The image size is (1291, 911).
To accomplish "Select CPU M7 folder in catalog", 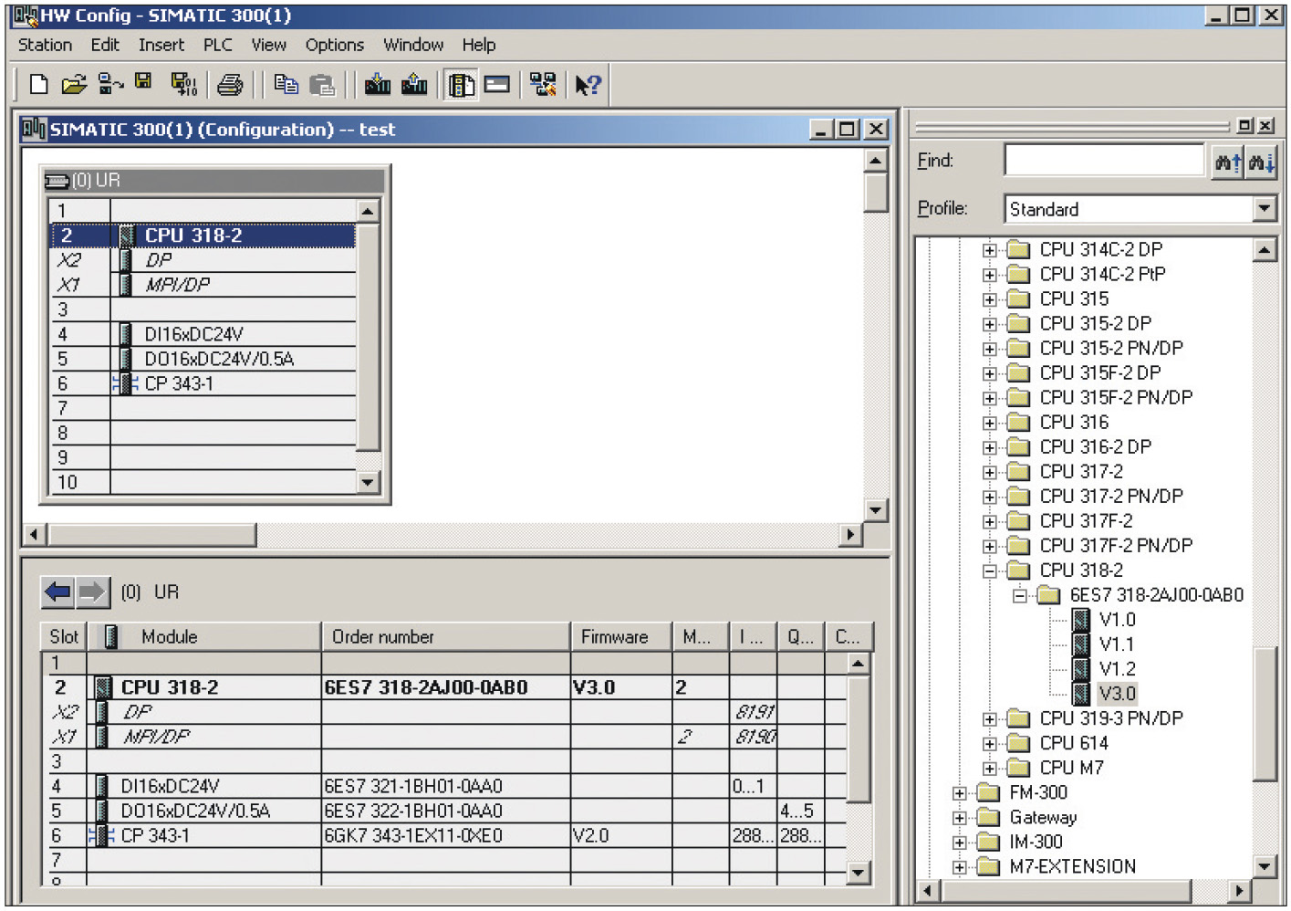I will [x=1071, y=769].
